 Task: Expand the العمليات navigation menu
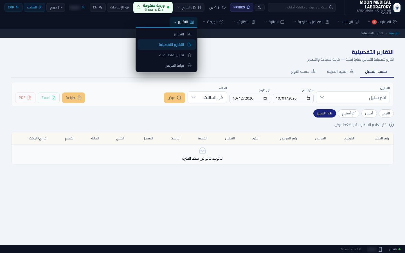(382, 22)
